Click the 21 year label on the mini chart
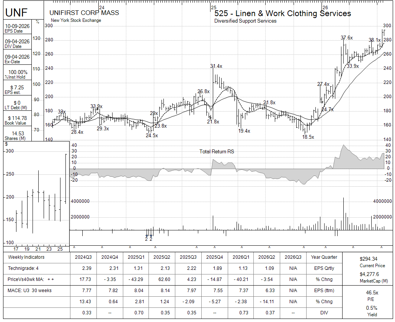 click(38, 249)
